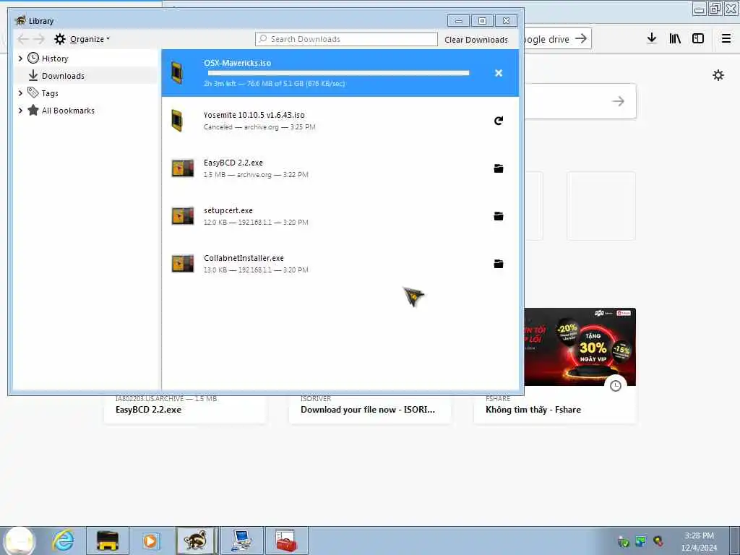Open Download your file now ISORIVER card
The width and height of the screenshot is (740, 555).
tap(369, 409)
